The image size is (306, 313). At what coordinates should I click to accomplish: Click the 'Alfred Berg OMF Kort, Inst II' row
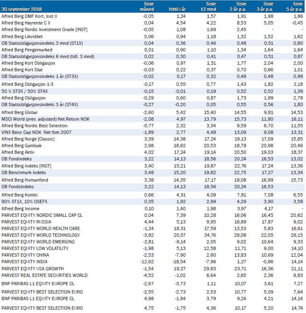[153, 16]
